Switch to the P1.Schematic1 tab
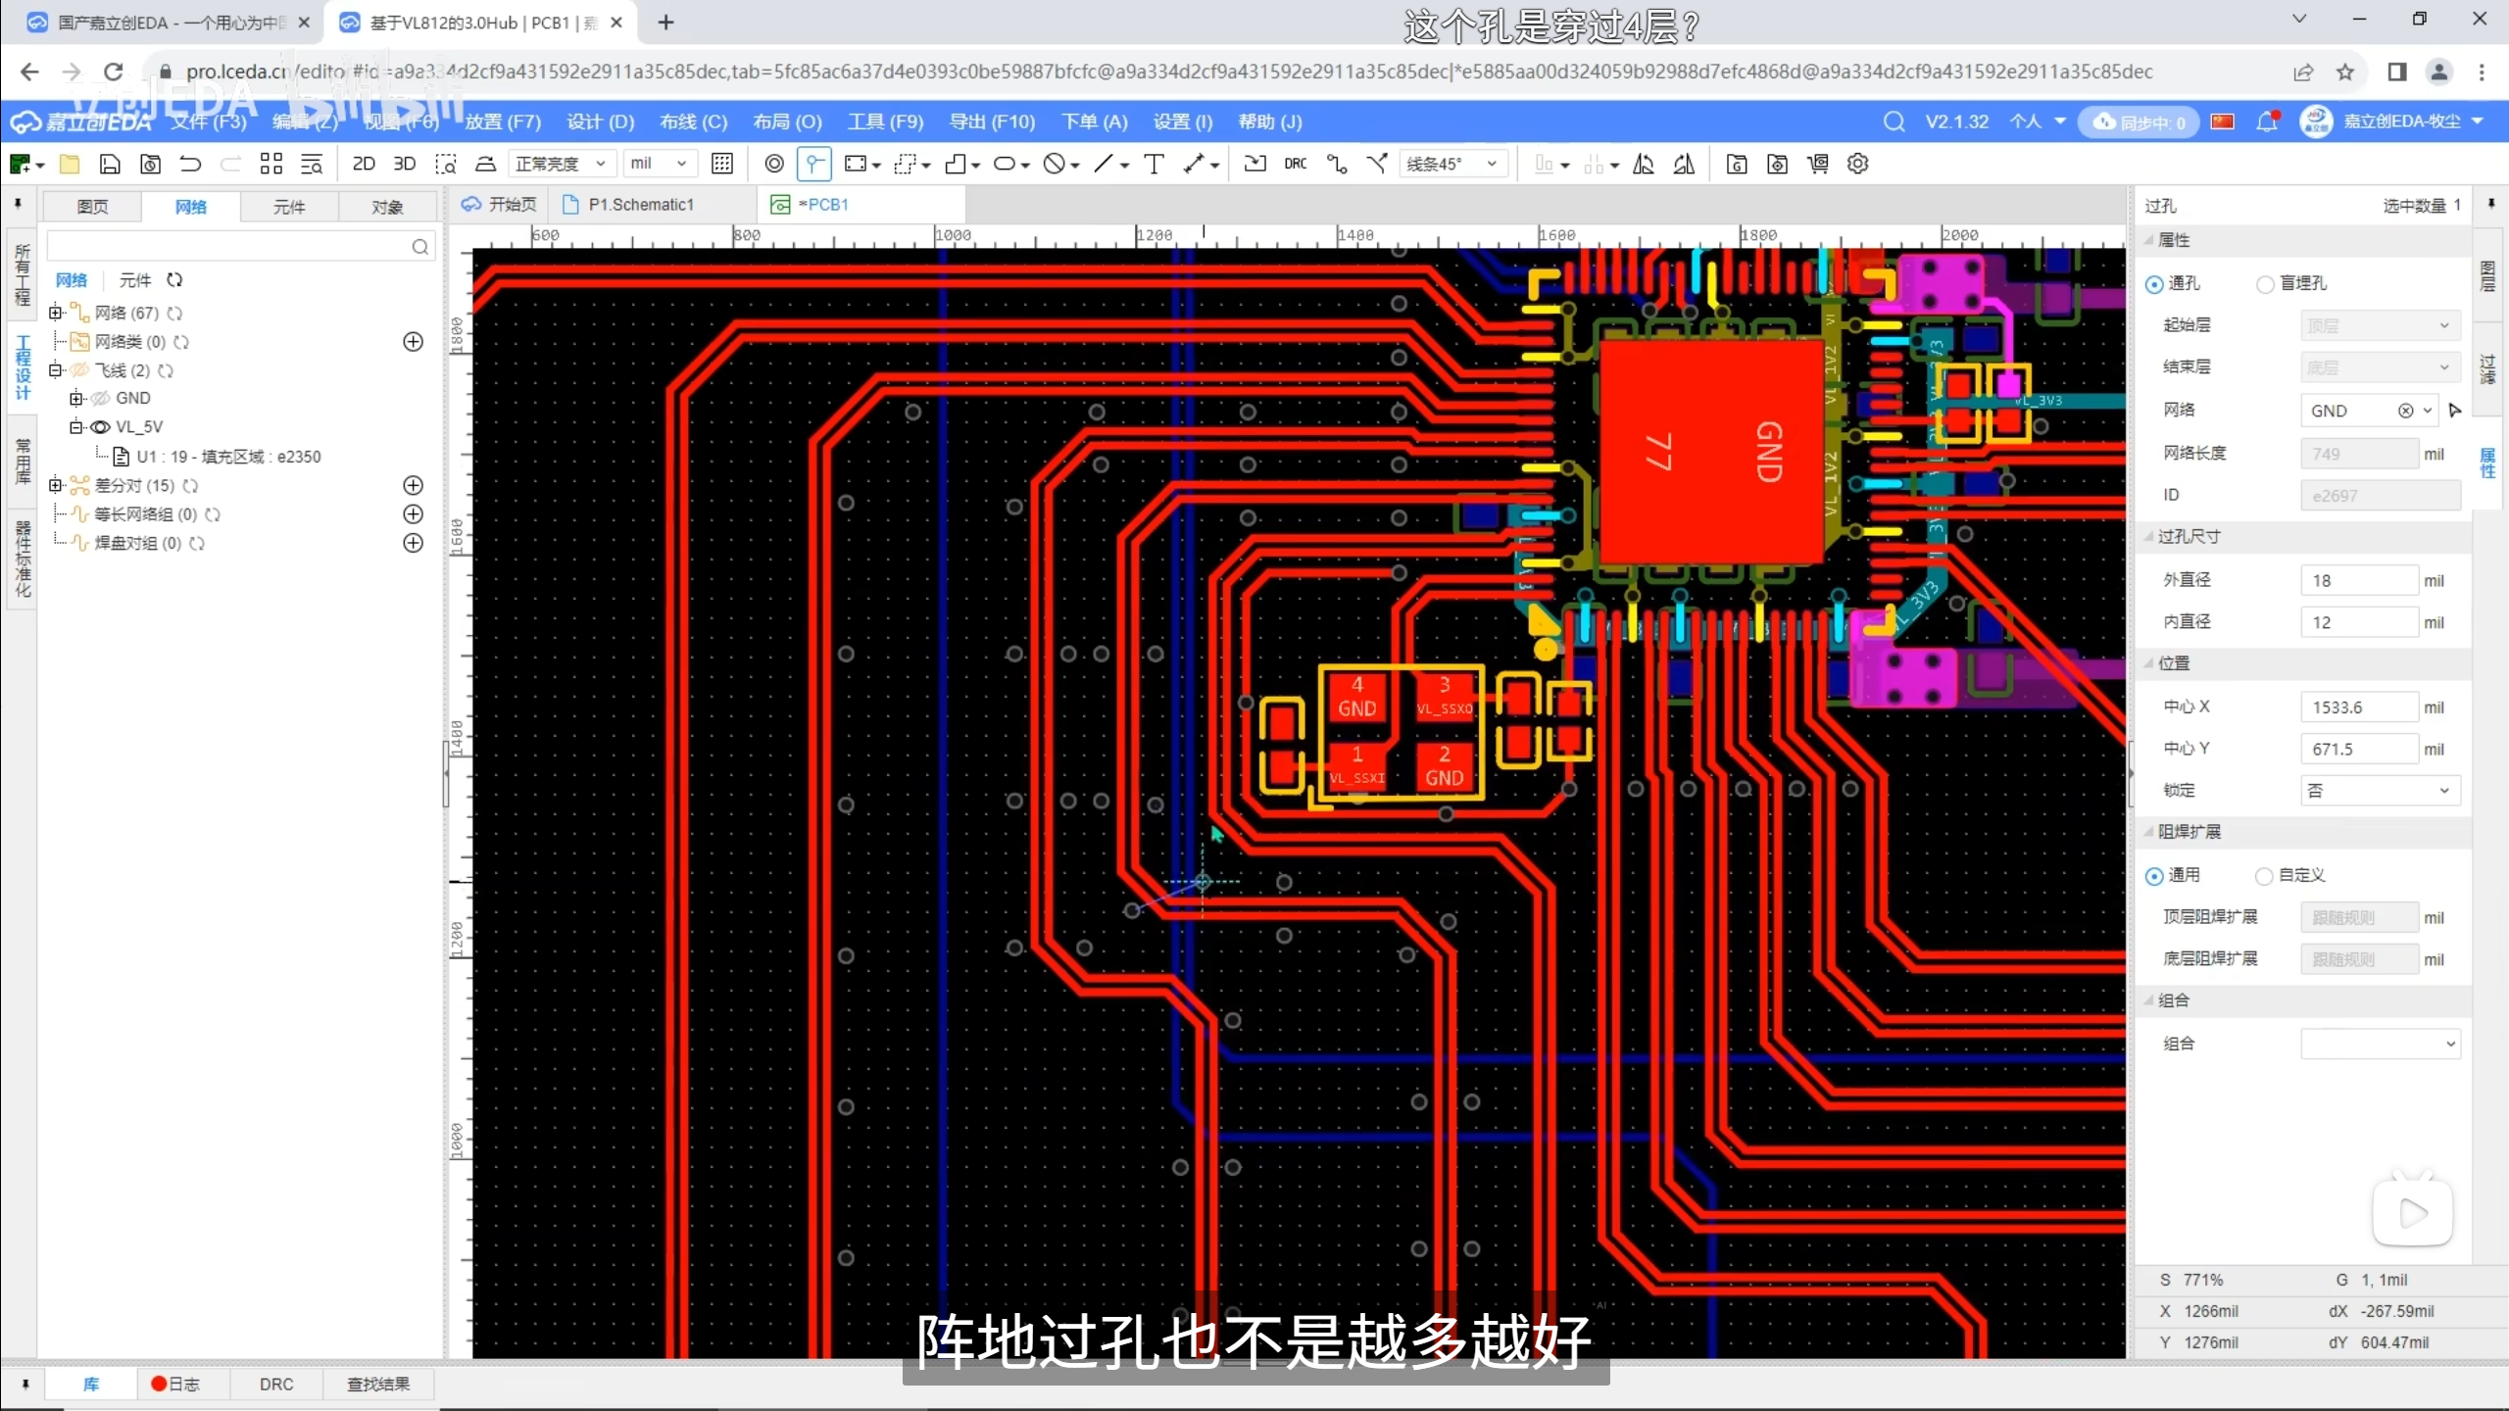This screenshot has width=2509, height=1411. pyautogui.click(x=640, y=204)
